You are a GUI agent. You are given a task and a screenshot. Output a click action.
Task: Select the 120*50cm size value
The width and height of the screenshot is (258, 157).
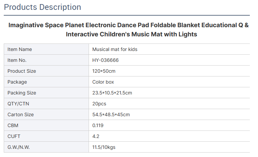click(104, 71)
